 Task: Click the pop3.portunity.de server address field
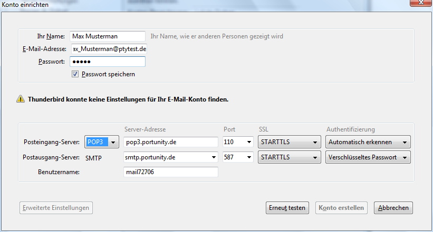click(x=171, y=142)
